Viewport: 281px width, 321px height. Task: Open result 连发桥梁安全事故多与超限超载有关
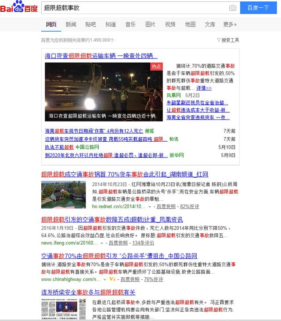coord(88,292)
